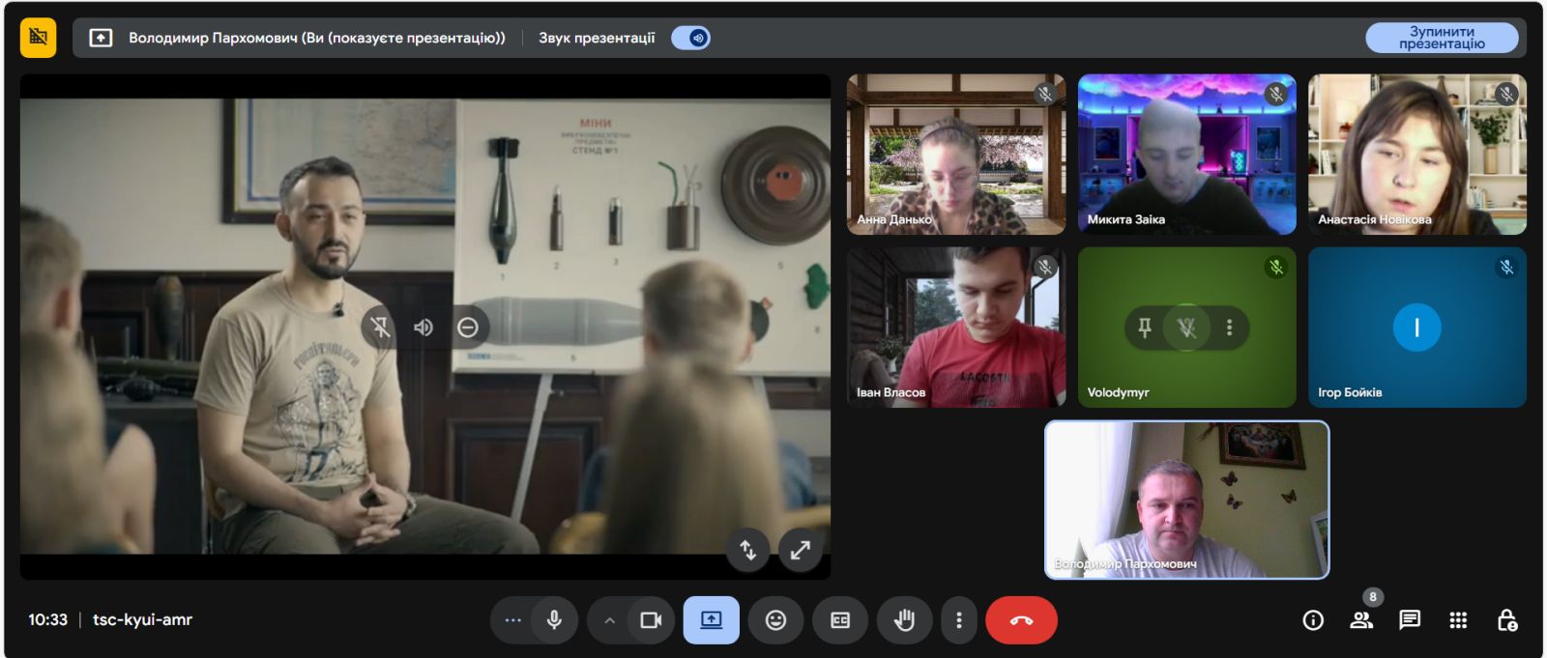Viewport: 1547px width, 658px height.
Task: Toggle the Звук презентації audio switch
Action: (x=691, y=38)
